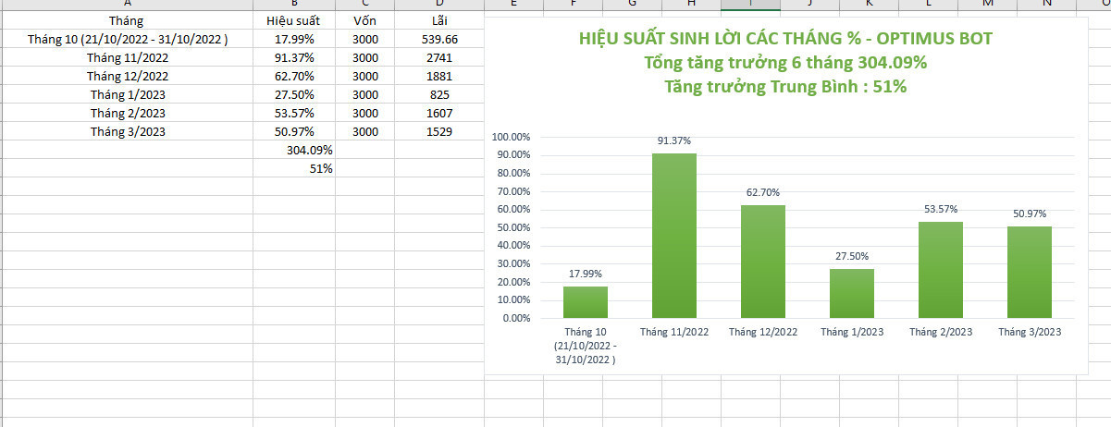
Task: Select Vốn cell 3000 in Tháng 3/2023 row
Action: pos(364,131)
